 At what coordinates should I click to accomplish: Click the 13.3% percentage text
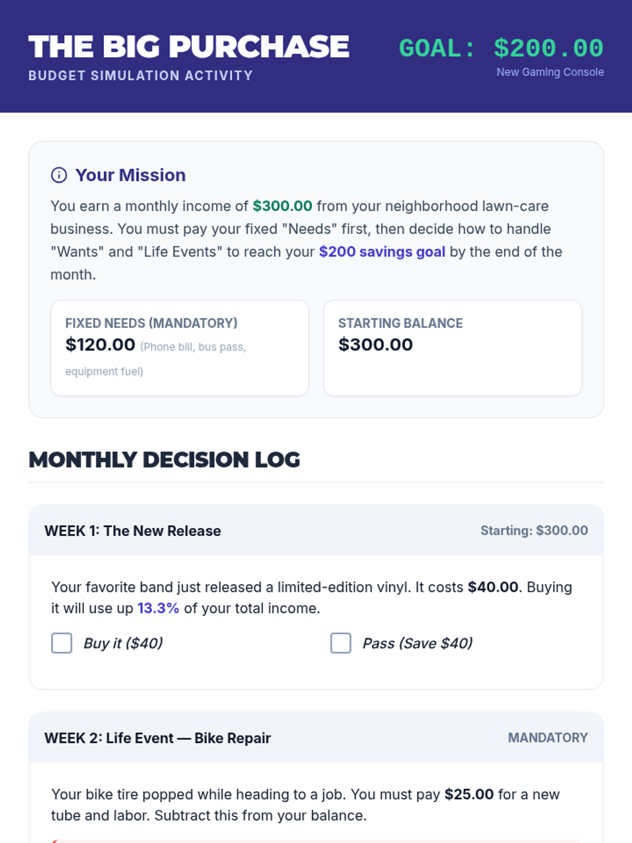click(x=158, y=608)
